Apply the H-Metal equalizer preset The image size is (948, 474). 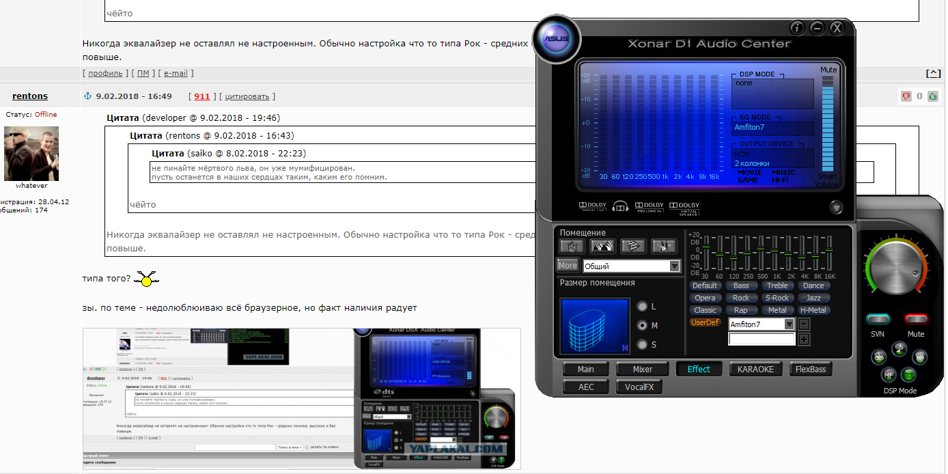coord(813,310)
